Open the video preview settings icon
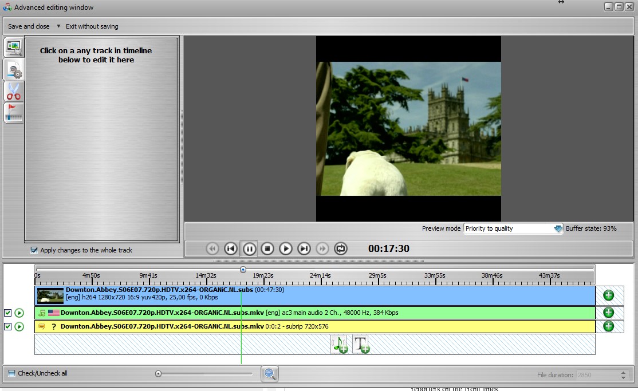 tap(14, 48)
